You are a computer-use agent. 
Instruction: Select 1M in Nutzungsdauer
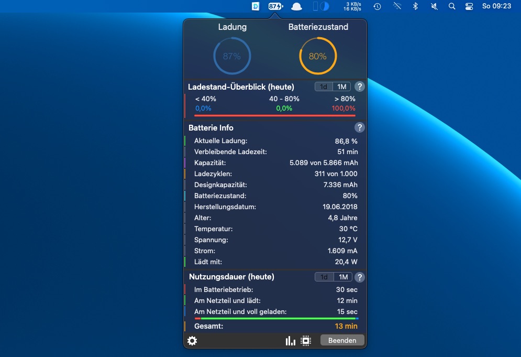pyautogui.click(x=343, y=277)
